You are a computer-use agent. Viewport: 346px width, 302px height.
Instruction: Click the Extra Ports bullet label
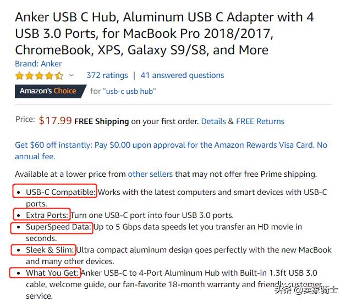click(x=47, y=215)
